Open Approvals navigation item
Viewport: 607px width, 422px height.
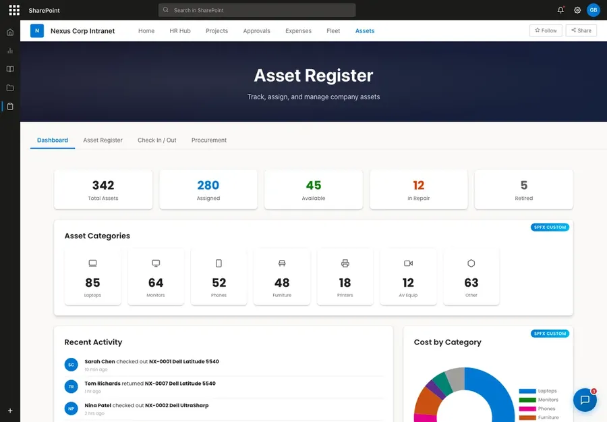257,30
